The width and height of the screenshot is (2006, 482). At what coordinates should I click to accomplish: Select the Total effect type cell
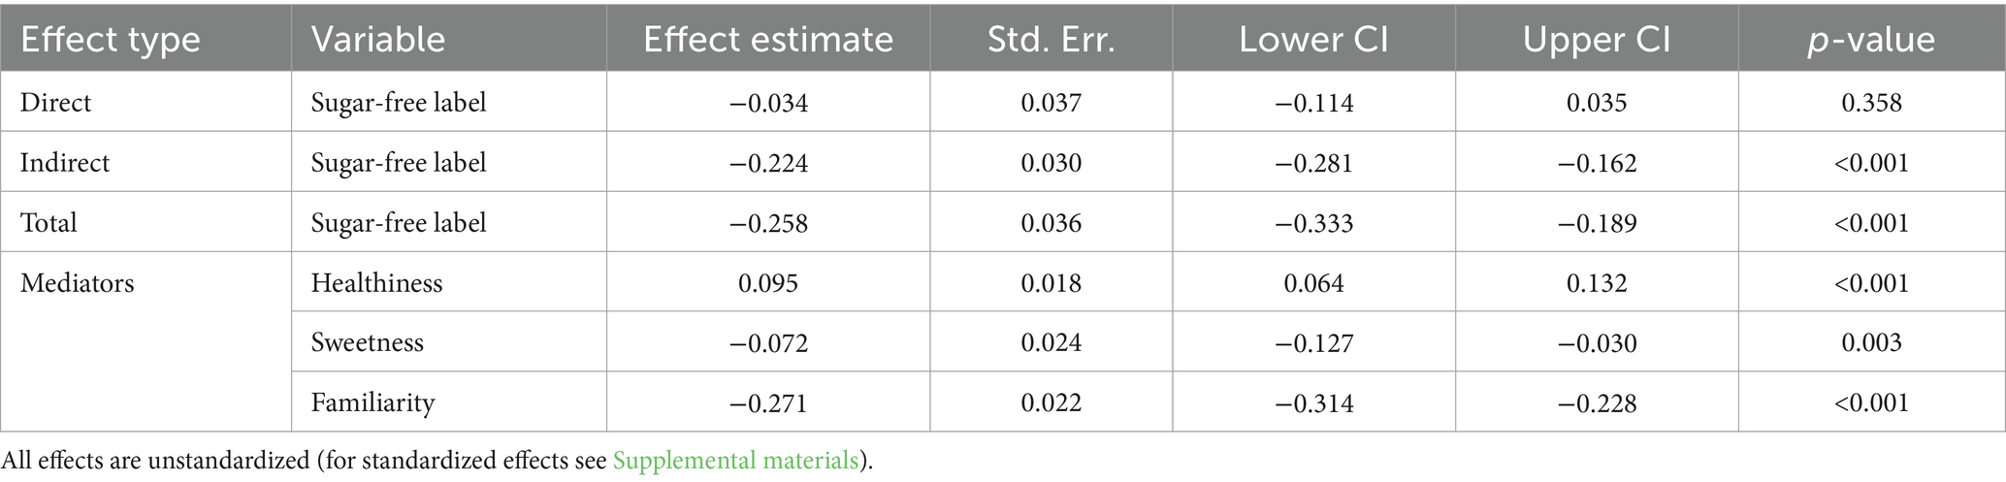[x=49, y=222]
